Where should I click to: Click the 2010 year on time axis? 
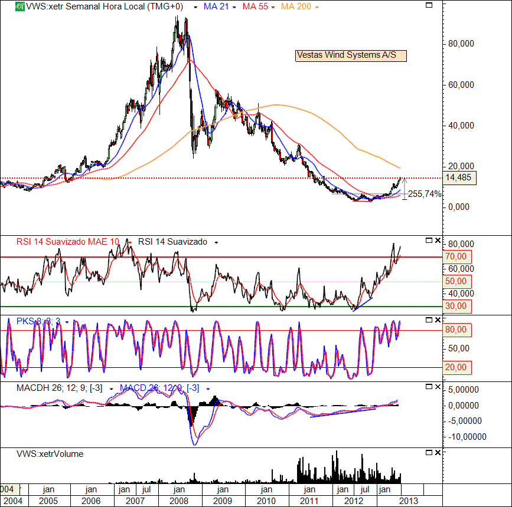(266, 501)
